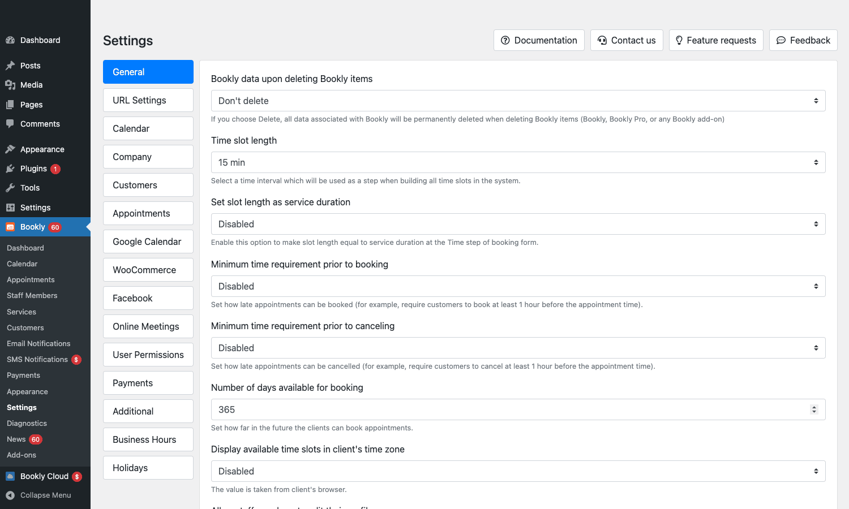Open the Online Meetings tab
The height and width of the screenshot is (509, 849).
coord(148,326)
